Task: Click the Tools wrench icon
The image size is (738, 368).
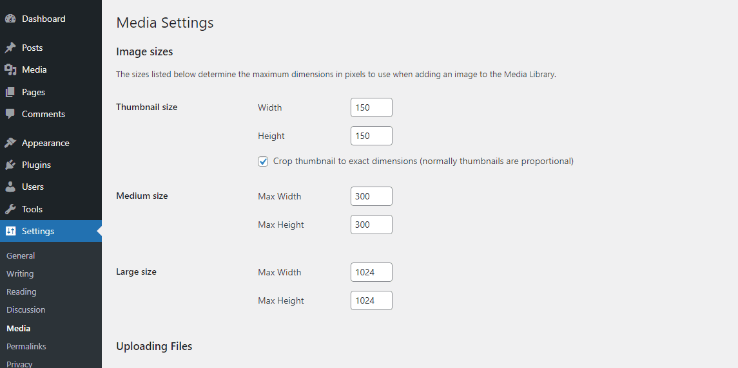Action: click(x=10, y=209)
